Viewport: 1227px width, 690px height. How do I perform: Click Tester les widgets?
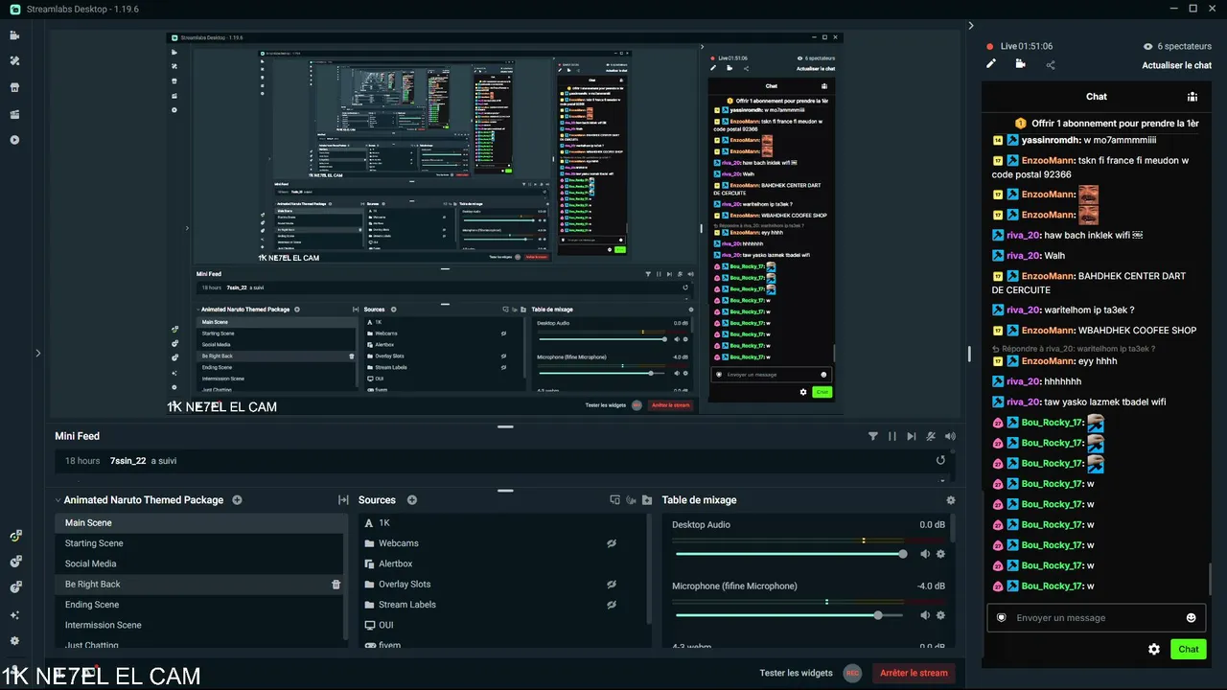click(x=796, y=674)
